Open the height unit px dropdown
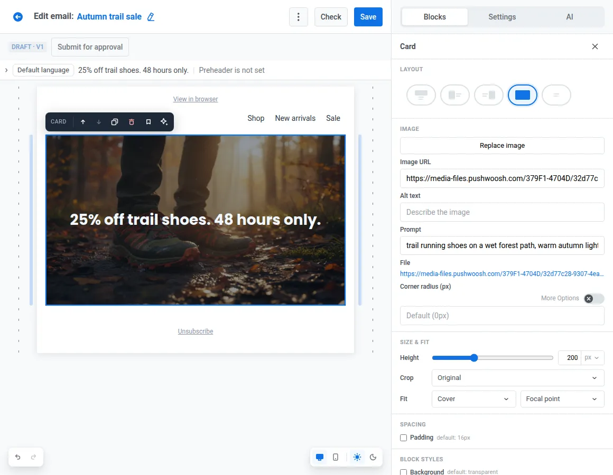This screenshot has height=475, width=613. (x=592, y=357)
